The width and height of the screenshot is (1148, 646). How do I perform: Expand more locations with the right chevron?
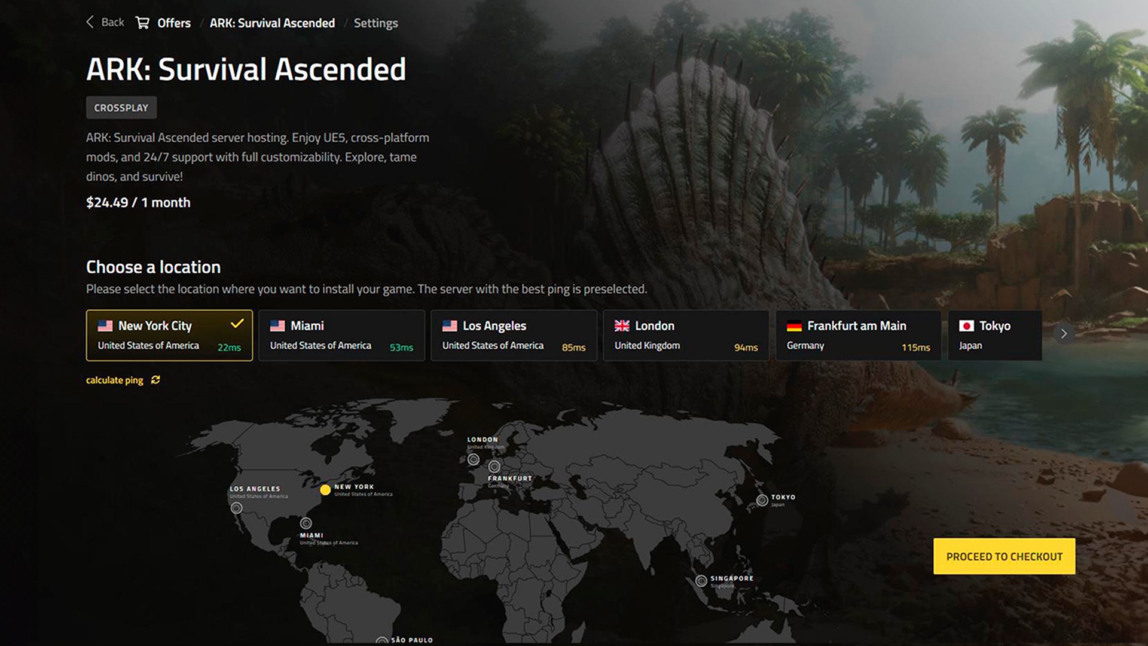click(x=1064, y=334)
